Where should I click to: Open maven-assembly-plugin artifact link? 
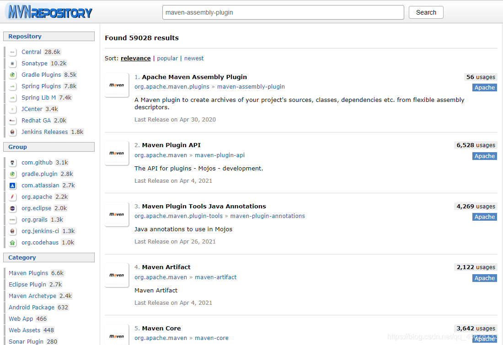point(251,86)
